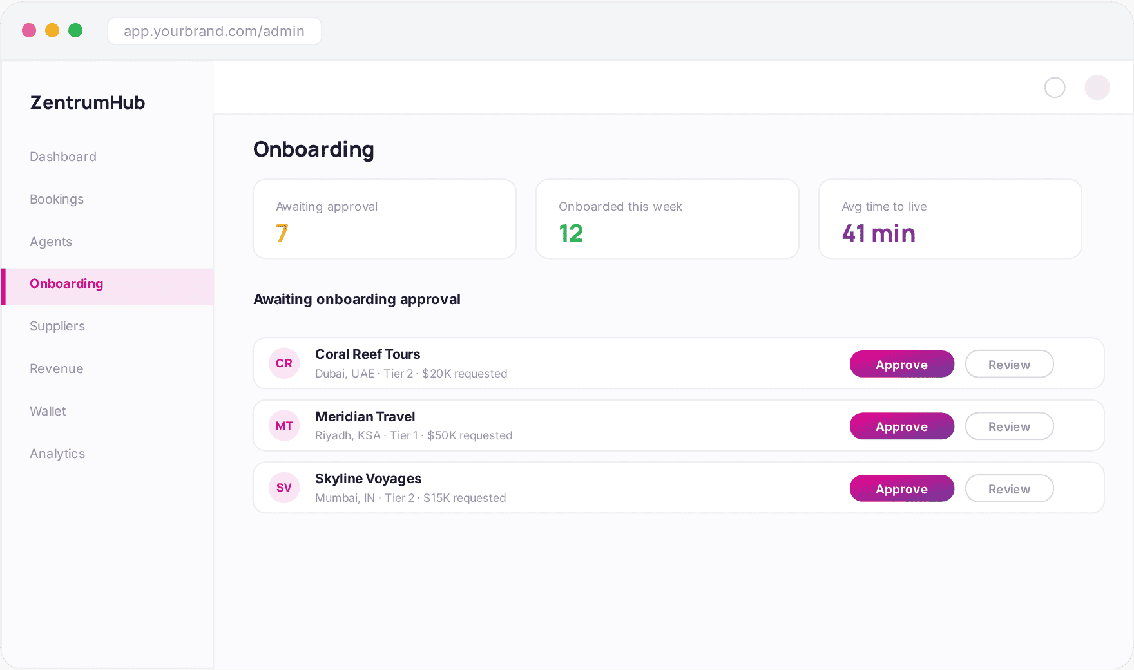
Task: Click the Skyline Voyages name
Action: click(x=368, y=479)
